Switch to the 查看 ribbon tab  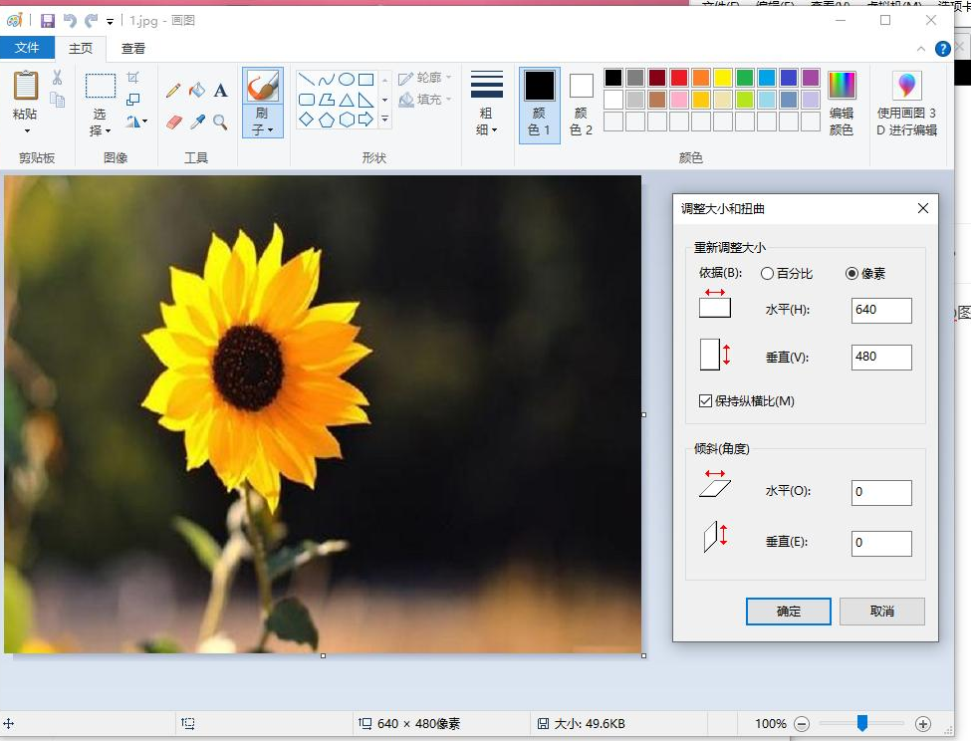tap(133, 48)
